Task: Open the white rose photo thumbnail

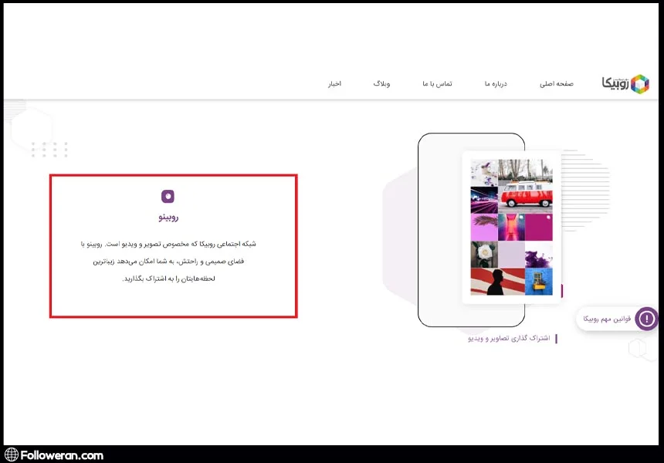Action: click(484, 254)
